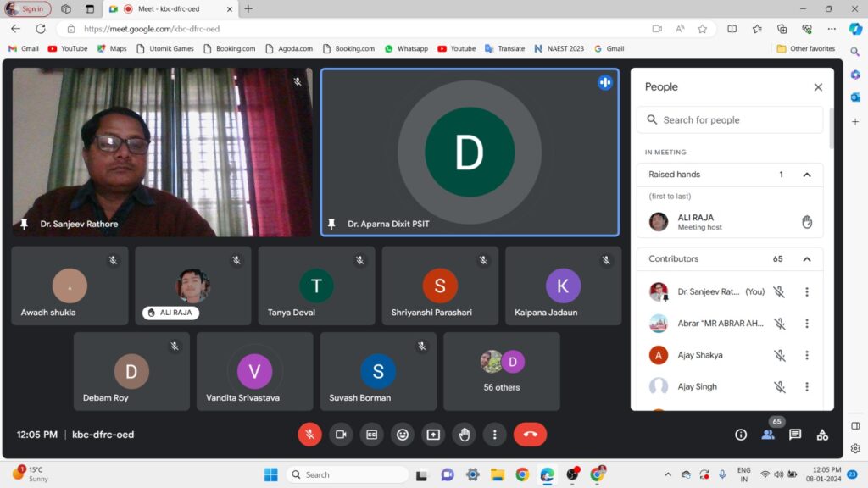This screenshot has width=868, height=488.
Task: Click the Present now screen share icon
Action: pos(433,435)
